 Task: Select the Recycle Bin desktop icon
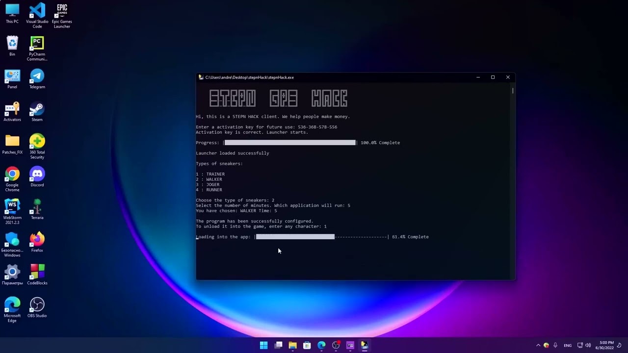point(12,47)
